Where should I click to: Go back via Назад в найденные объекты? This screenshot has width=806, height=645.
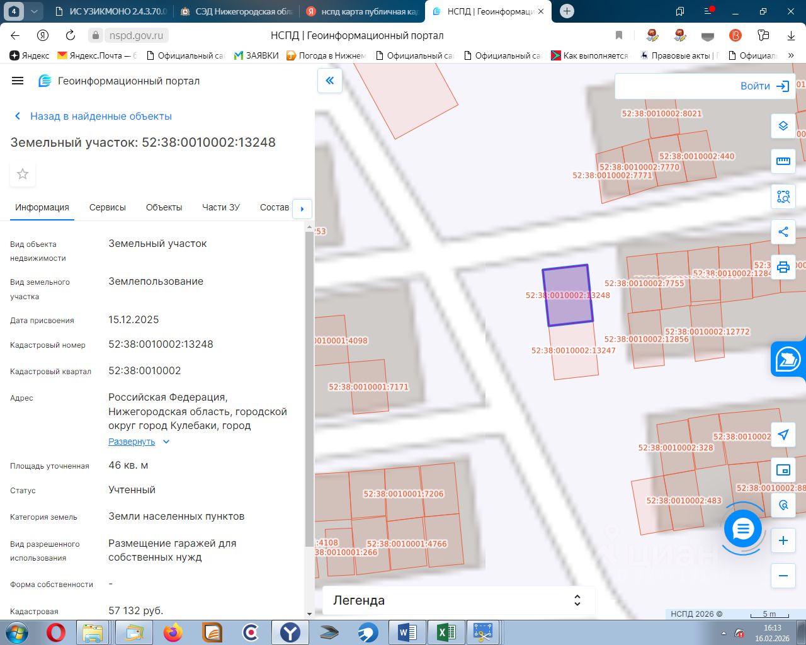coord(93,116)
